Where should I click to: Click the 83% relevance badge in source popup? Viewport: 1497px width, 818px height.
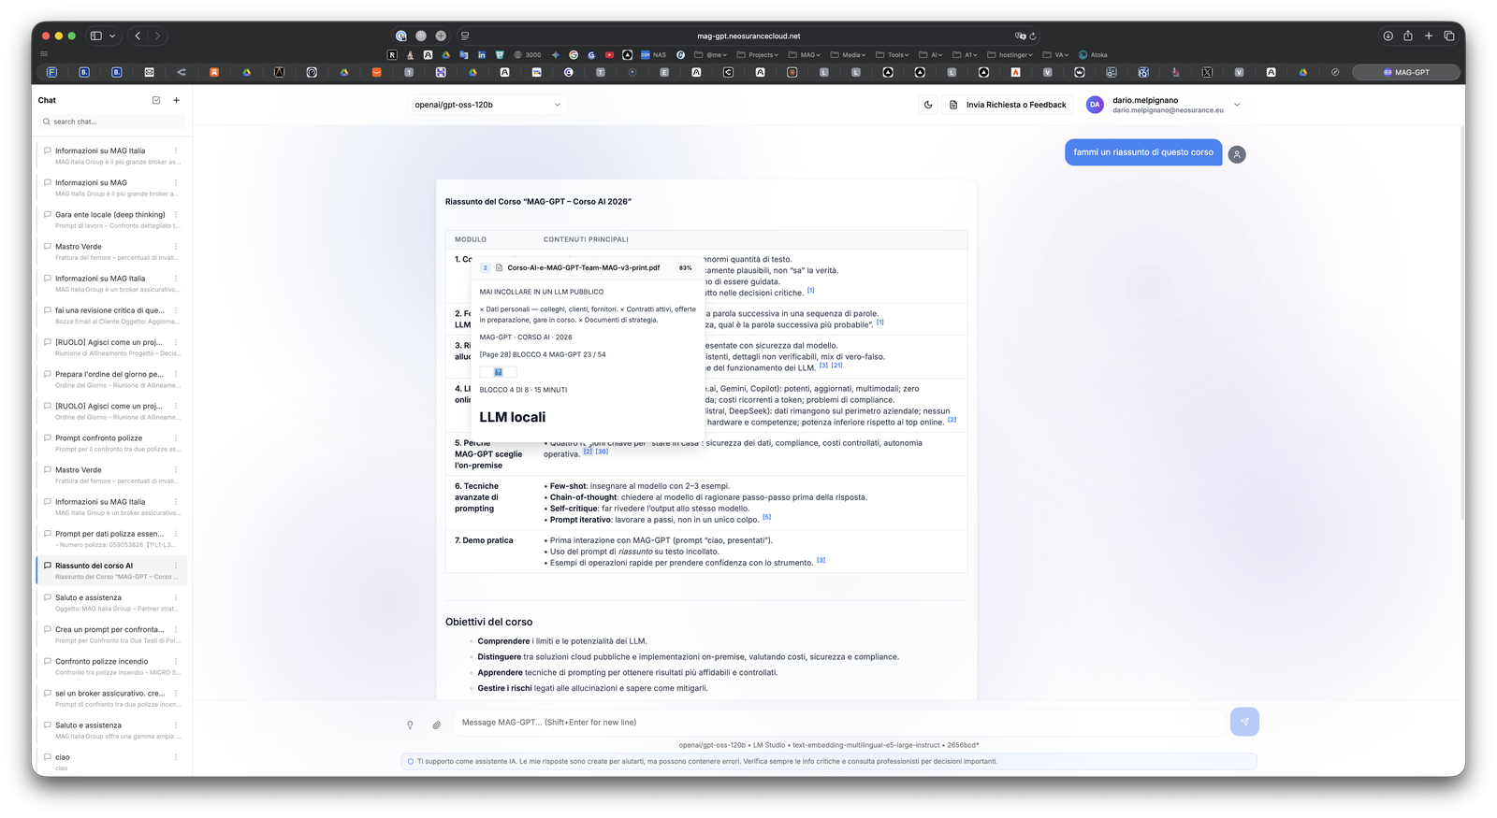[x=686, y=267]
